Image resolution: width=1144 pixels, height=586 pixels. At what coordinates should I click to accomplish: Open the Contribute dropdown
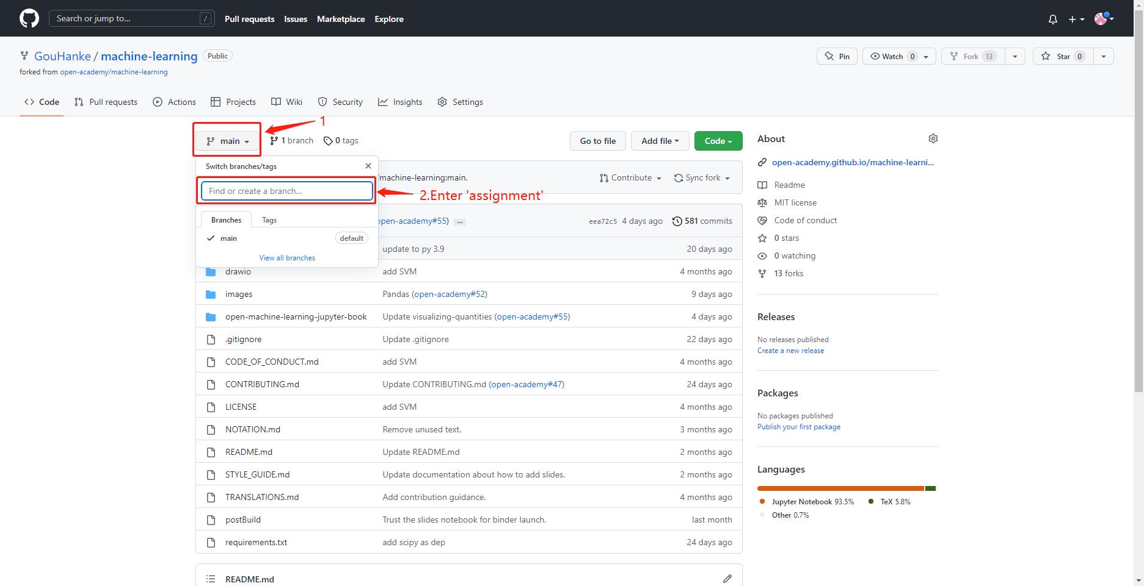(630, 178)
